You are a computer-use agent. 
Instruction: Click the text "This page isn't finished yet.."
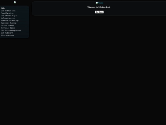pyautogui.click(x=99, y=7)
